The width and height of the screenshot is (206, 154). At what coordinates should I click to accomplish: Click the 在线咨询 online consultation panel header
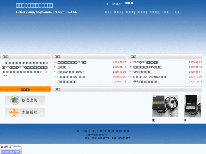coord(6,147)
